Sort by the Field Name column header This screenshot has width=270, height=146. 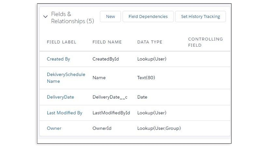[x=107, y=42]
